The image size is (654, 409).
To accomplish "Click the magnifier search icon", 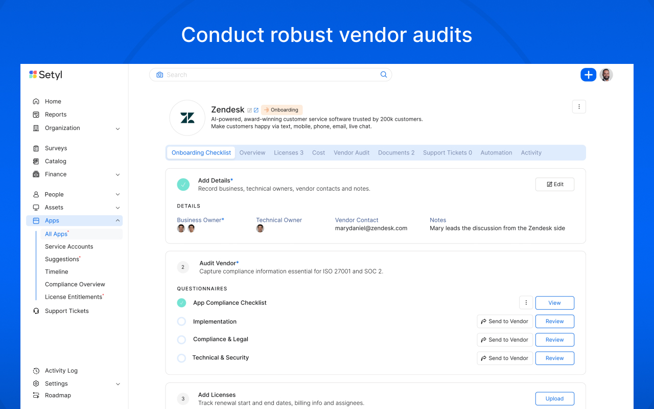I will coord(384,75).
